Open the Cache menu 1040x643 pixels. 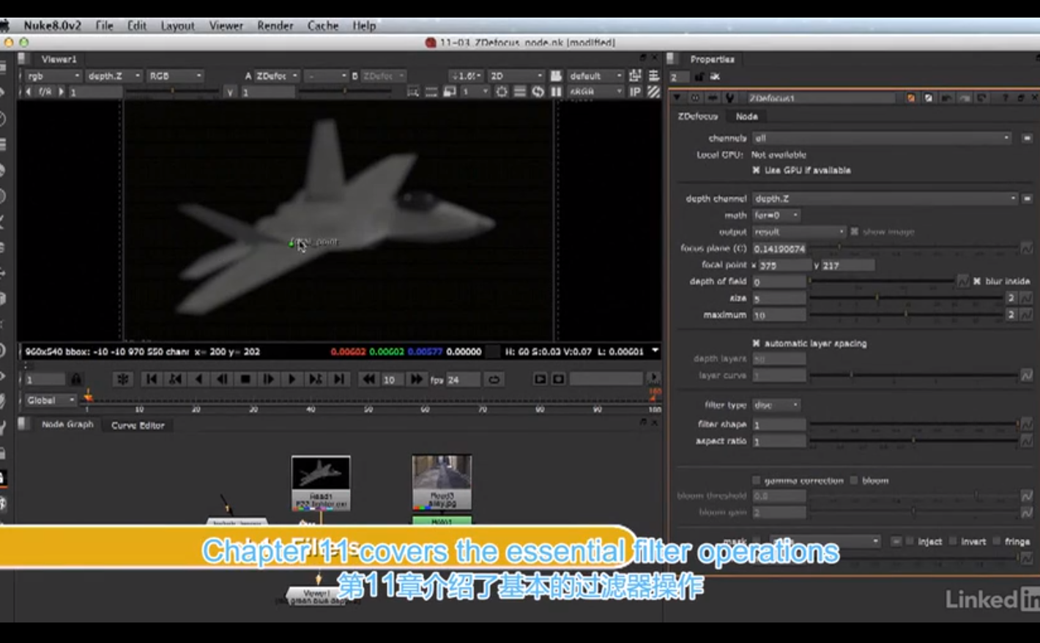[x=323, y=25]
